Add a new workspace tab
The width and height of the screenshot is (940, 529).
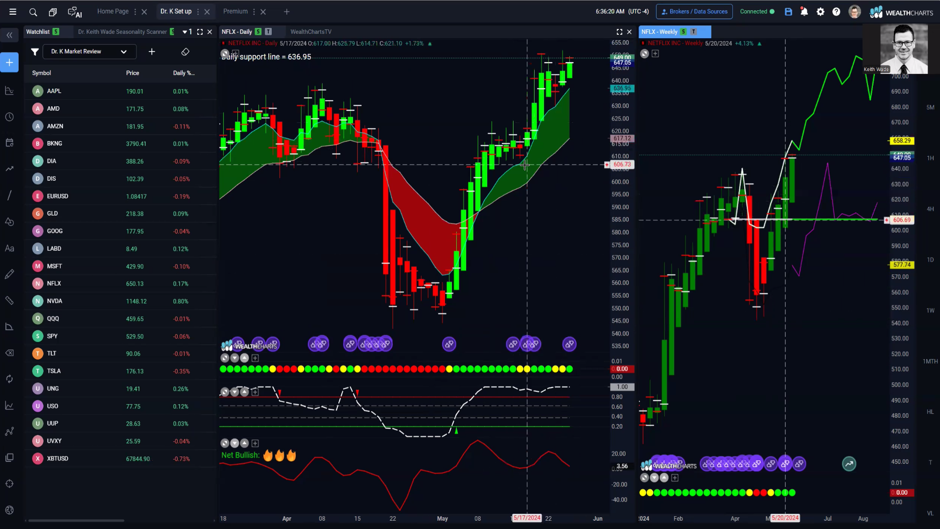287,12
